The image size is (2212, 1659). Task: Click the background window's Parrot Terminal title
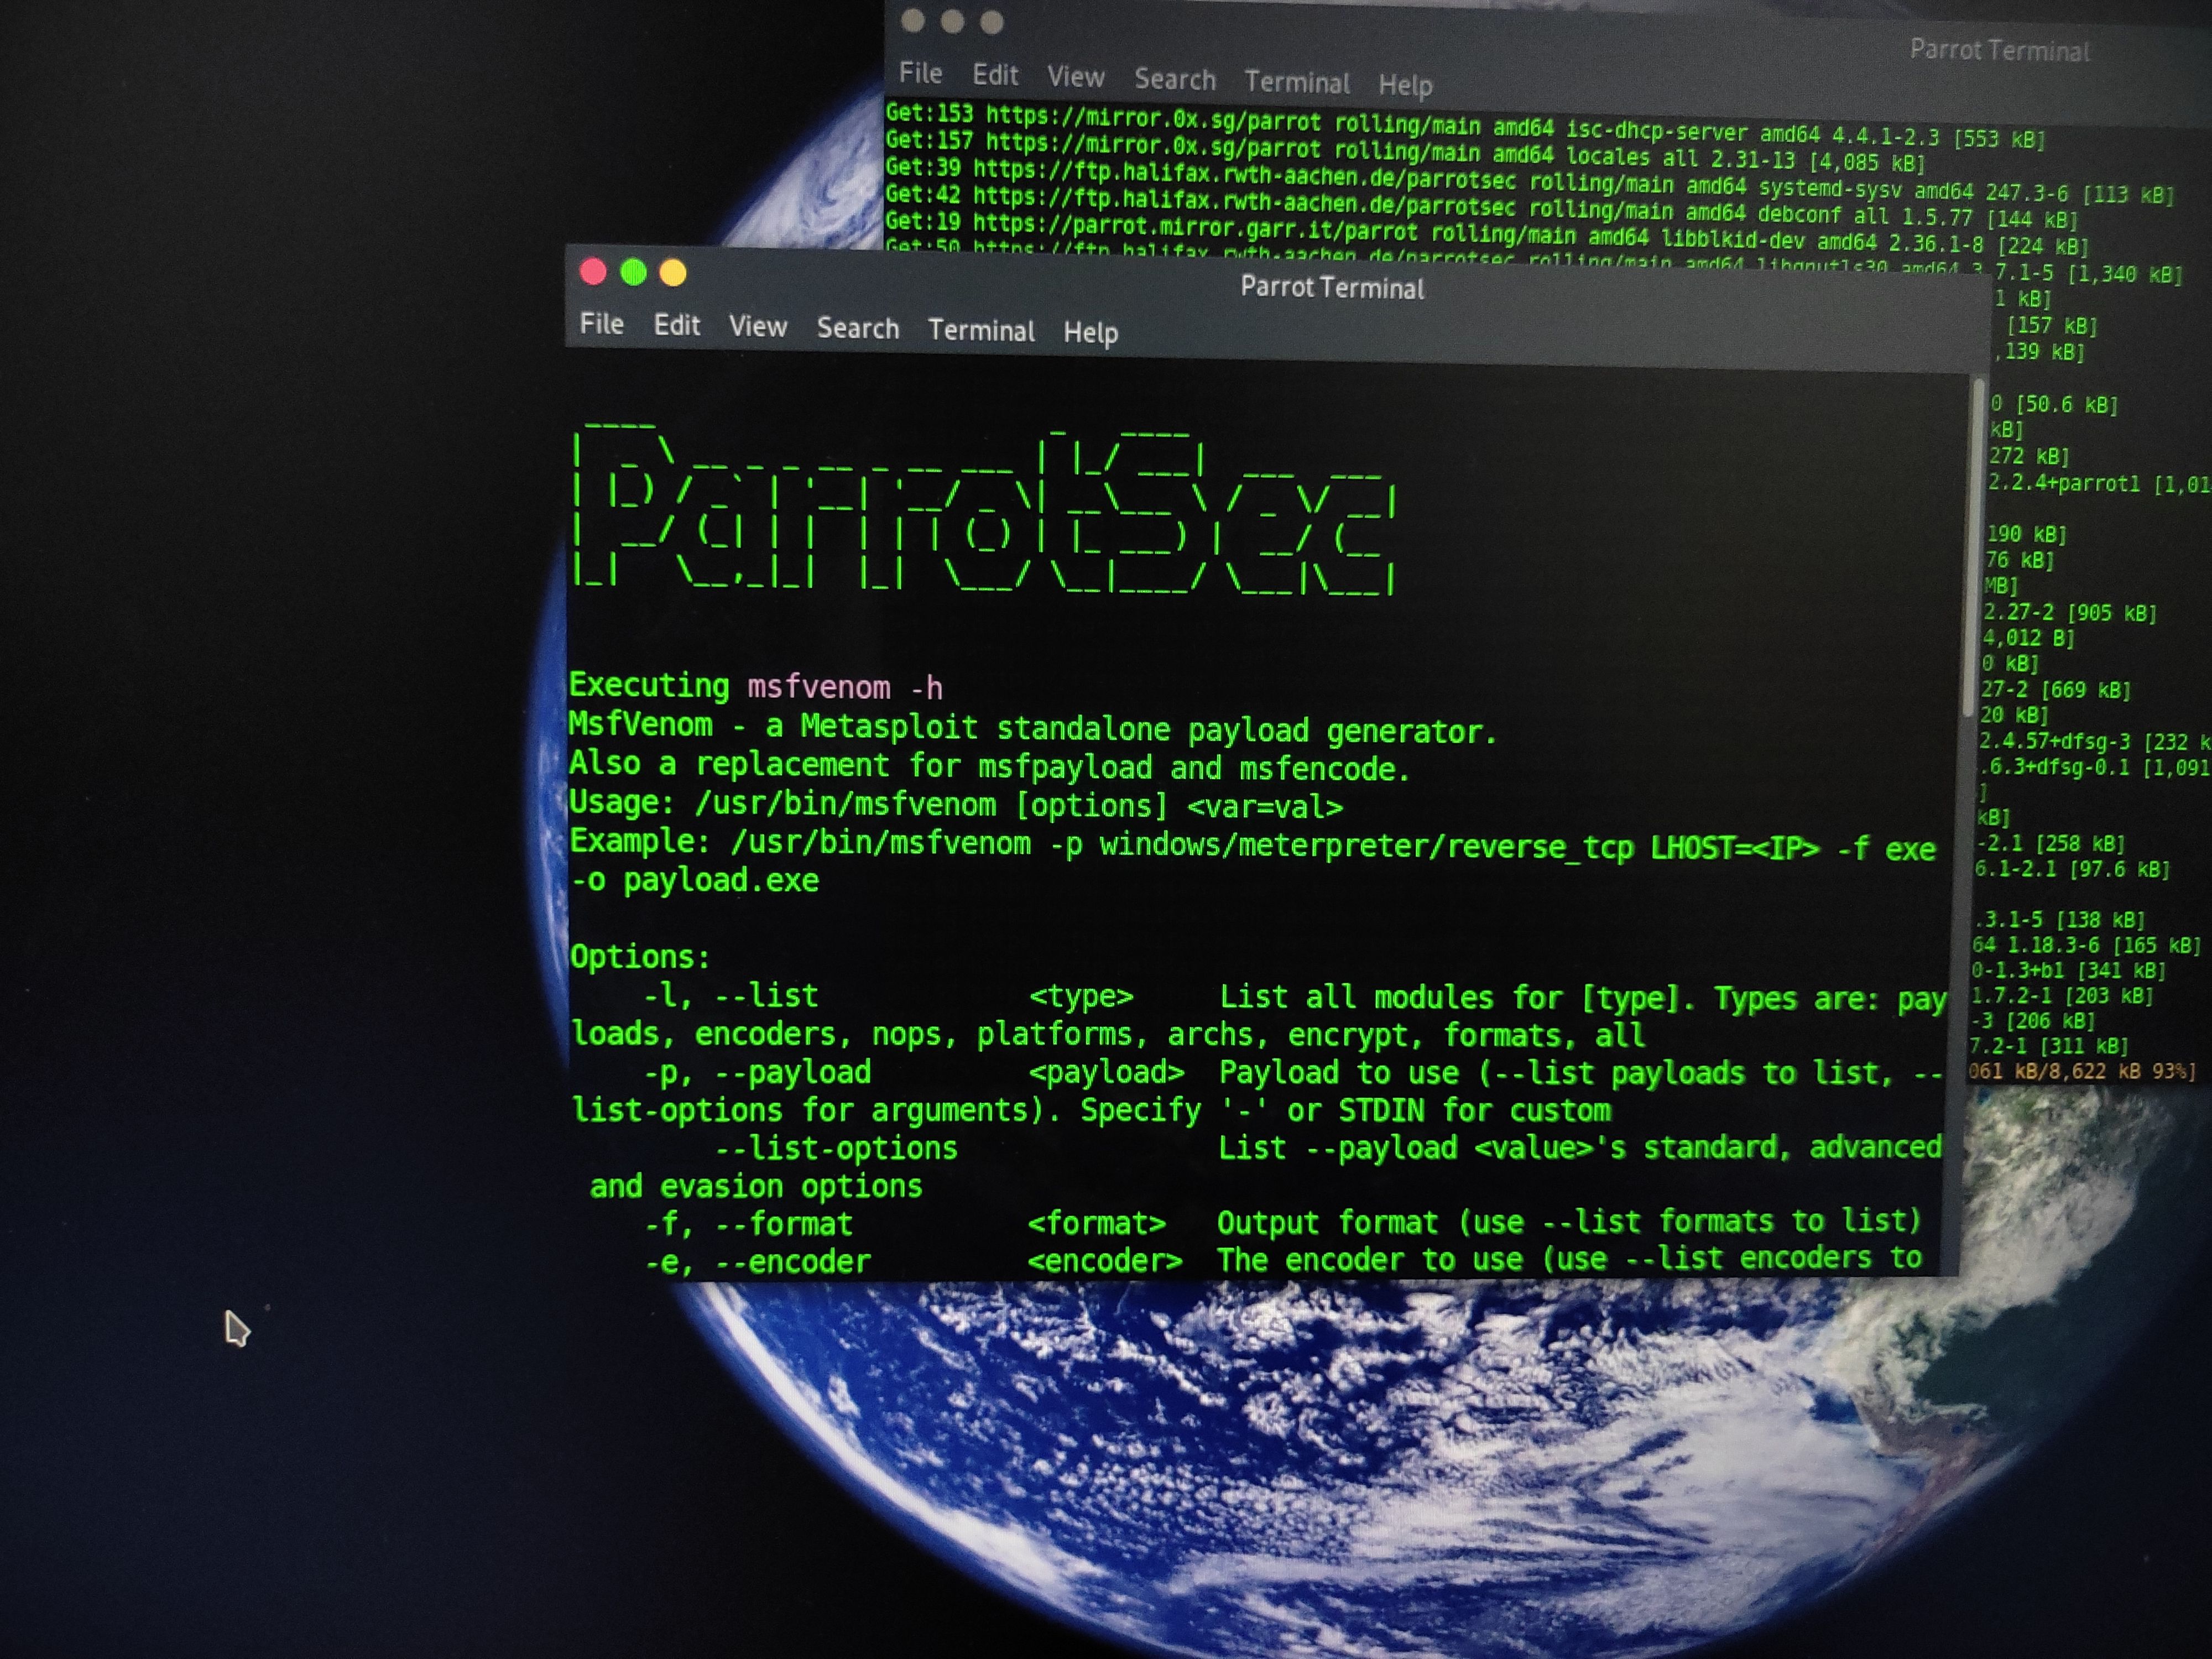[1999, 50]
